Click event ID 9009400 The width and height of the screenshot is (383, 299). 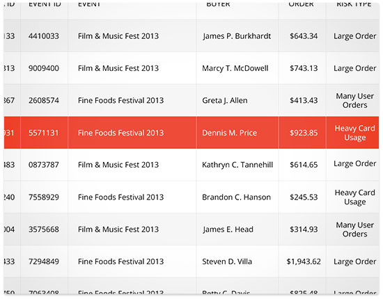44,68
